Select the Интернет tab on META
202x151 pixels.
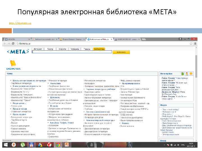tap(38, 49)
